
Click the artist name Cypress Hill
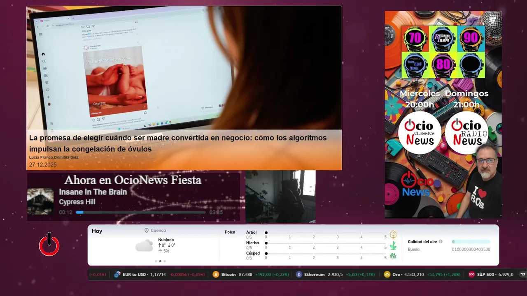77,202
